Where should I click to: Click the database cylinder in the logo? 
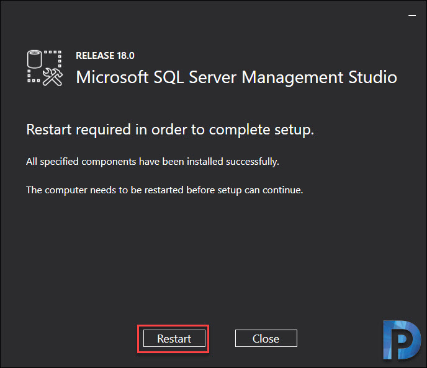coord(34,59)
